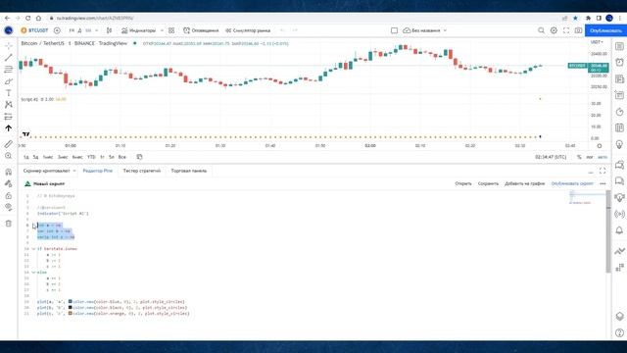Open the help center question icon

[619, 332]
